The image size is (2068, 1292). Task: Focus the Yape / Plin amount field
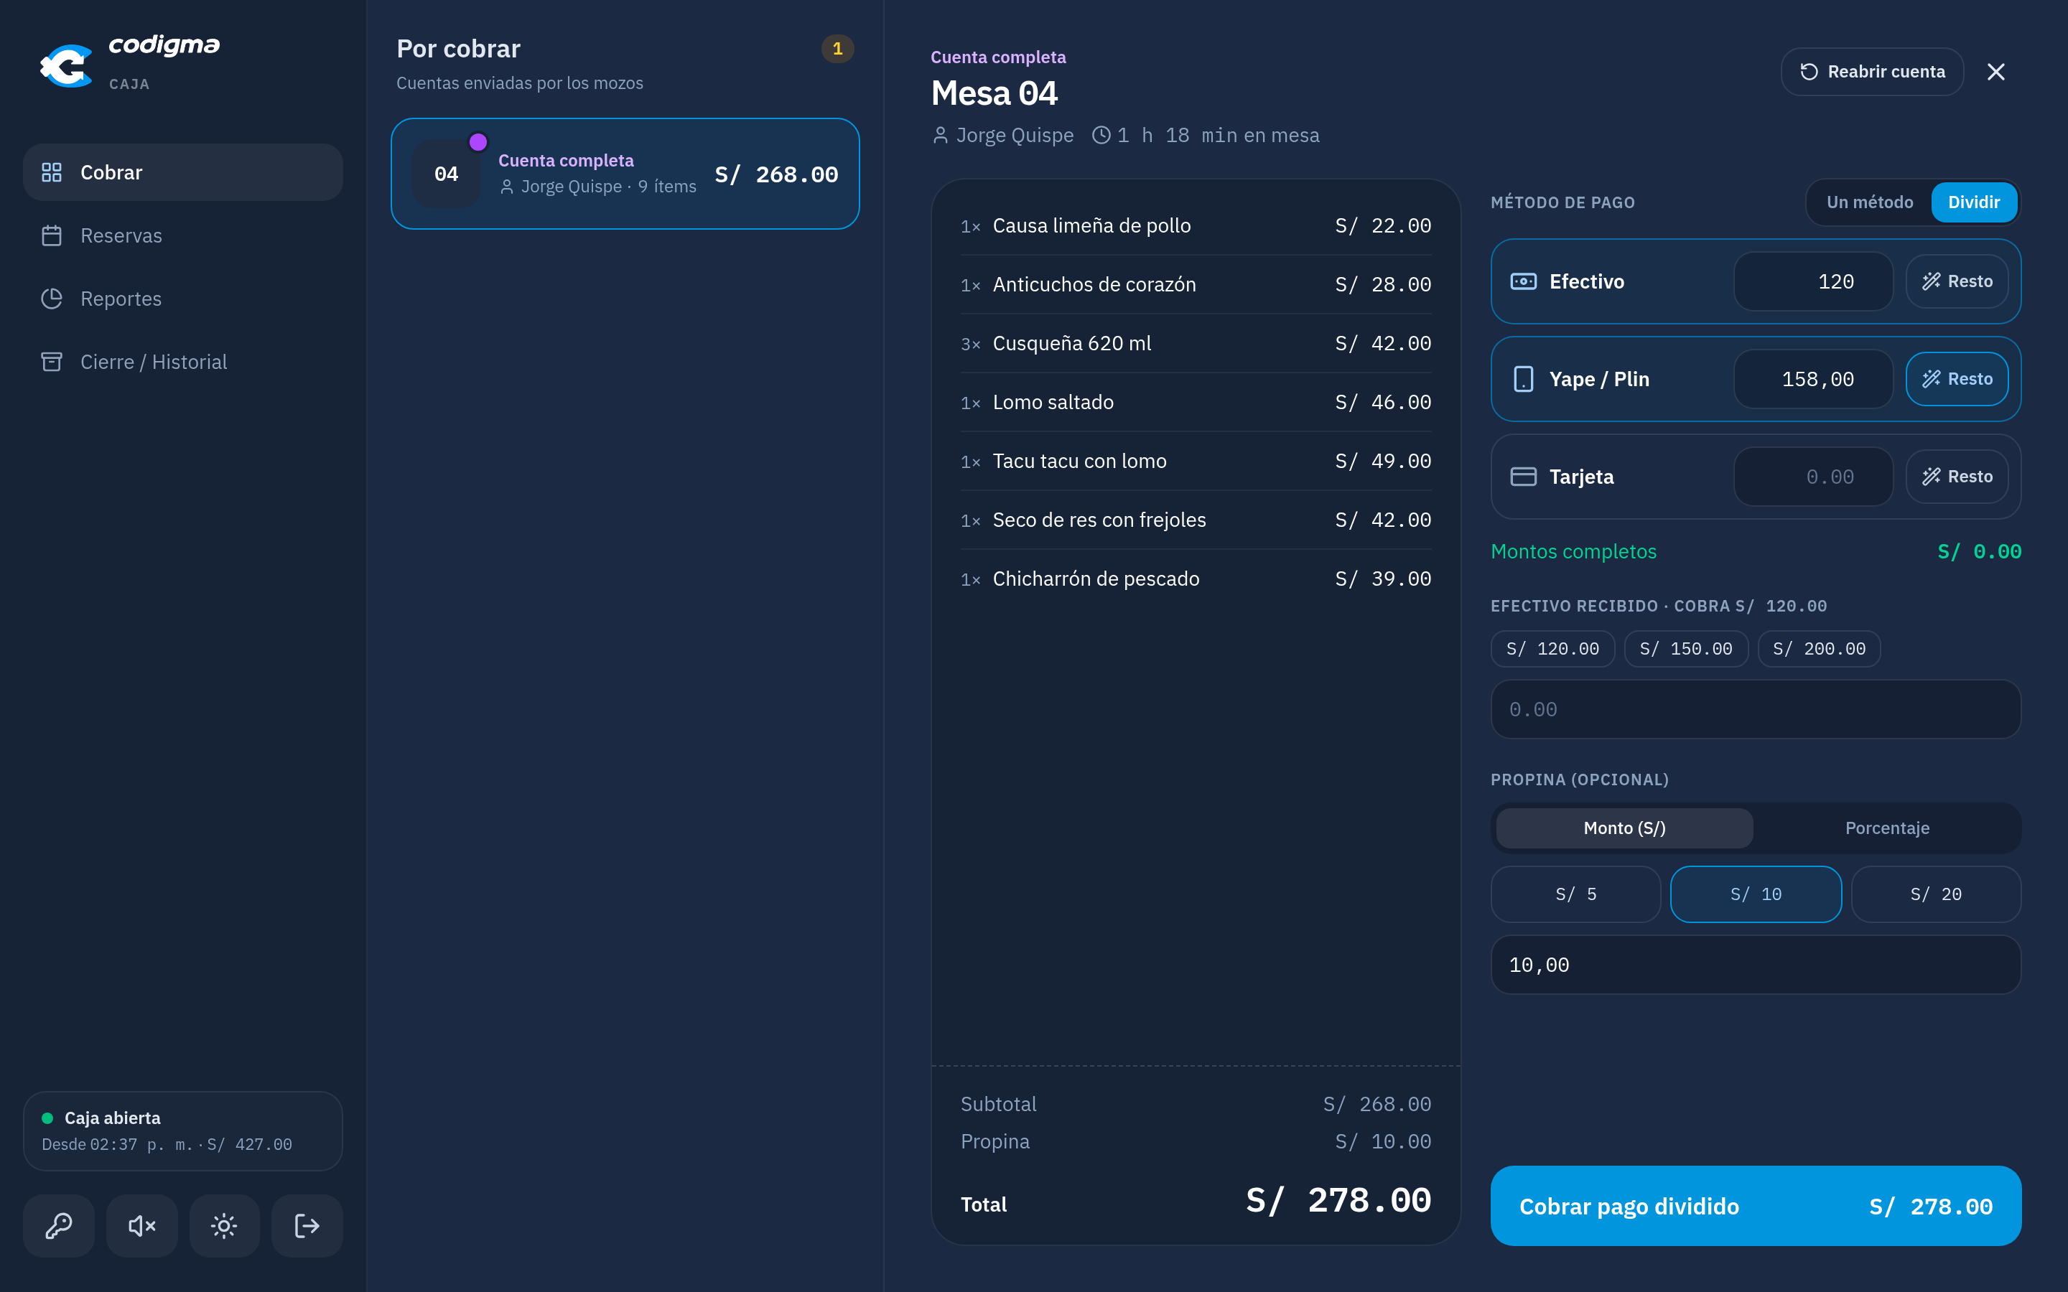[1812, 378]
